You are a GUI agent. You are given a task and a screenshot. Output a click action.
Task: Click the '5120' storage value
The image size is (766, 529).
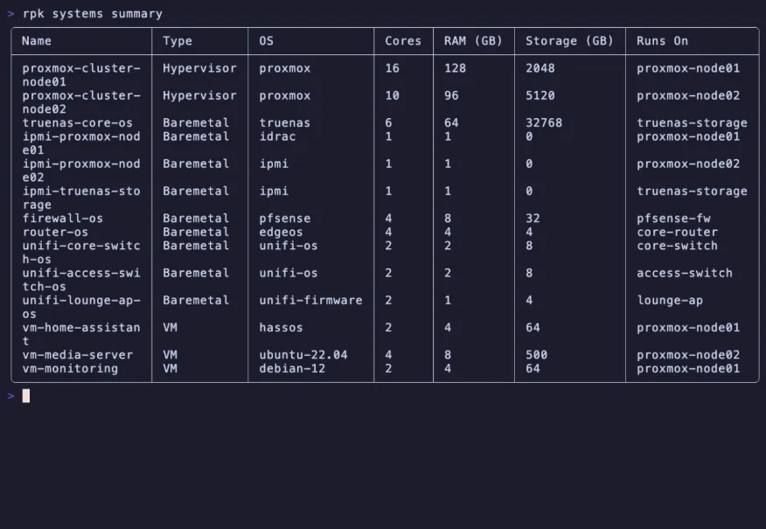click(x=540, y=95)
